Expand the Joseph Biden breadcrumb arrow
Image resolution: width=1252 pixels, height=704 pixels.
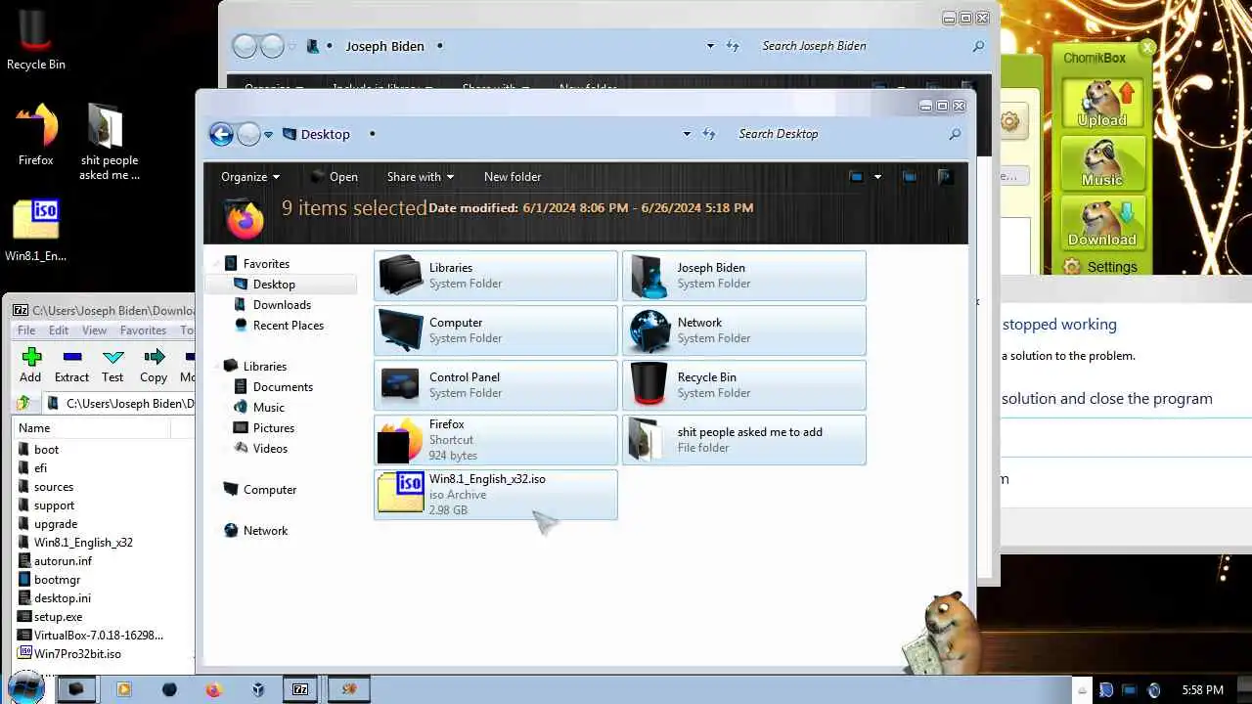pos(439,46)
